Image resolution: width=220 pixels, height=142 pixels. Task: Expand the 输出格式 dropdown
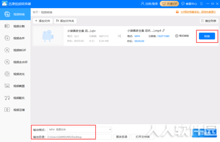point(79,130)
